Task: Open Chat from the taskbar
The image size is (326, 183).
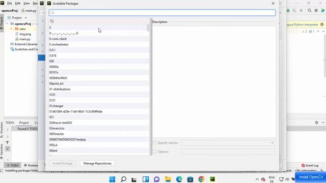Action: (x=157, y=179)
